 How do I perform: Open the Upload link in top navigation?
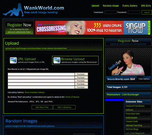(x=95, y=6)
